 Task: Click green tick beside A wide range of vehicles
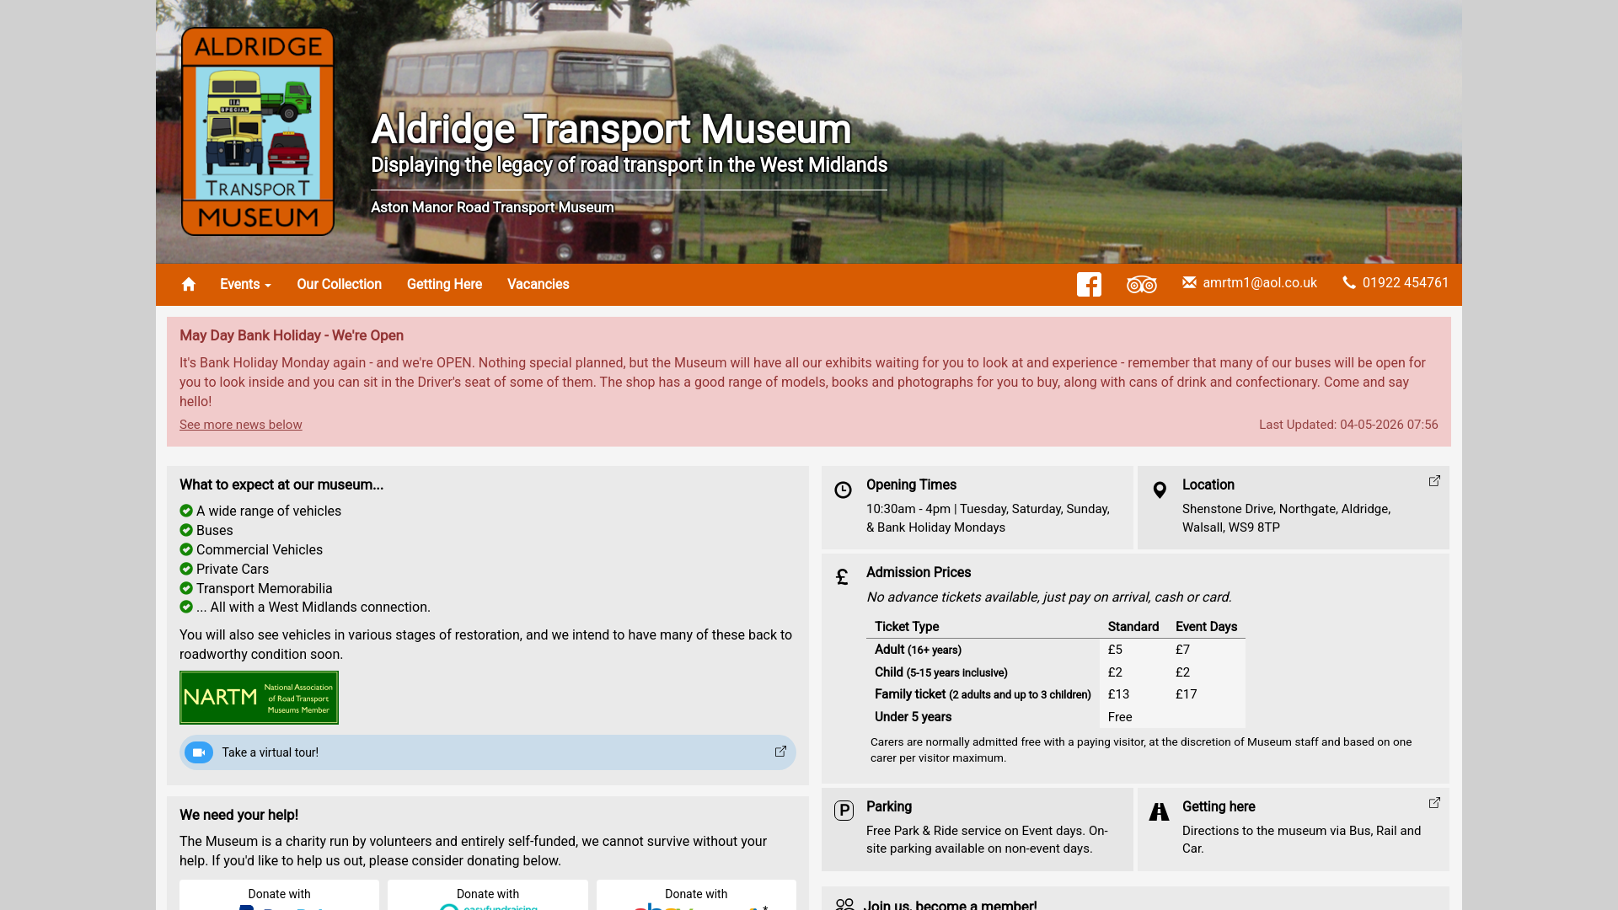click(186, 511)
